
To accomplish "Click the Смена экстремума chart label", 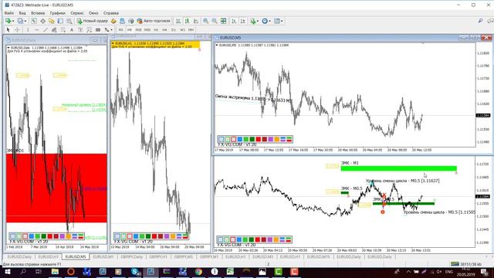I will pos(253,98).
